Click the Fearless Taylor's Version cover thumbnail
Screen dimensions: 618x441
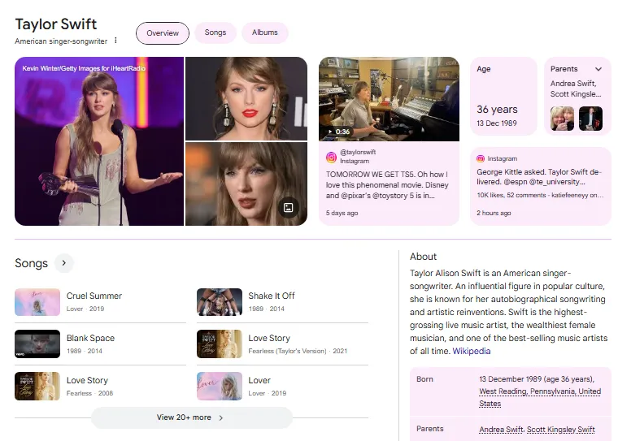(x=219, y=344)
